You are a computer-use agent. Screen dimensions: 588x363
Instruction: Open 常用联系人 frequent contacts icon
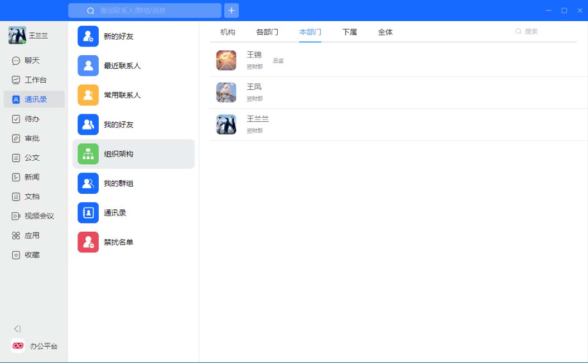(x=88, y=95)
